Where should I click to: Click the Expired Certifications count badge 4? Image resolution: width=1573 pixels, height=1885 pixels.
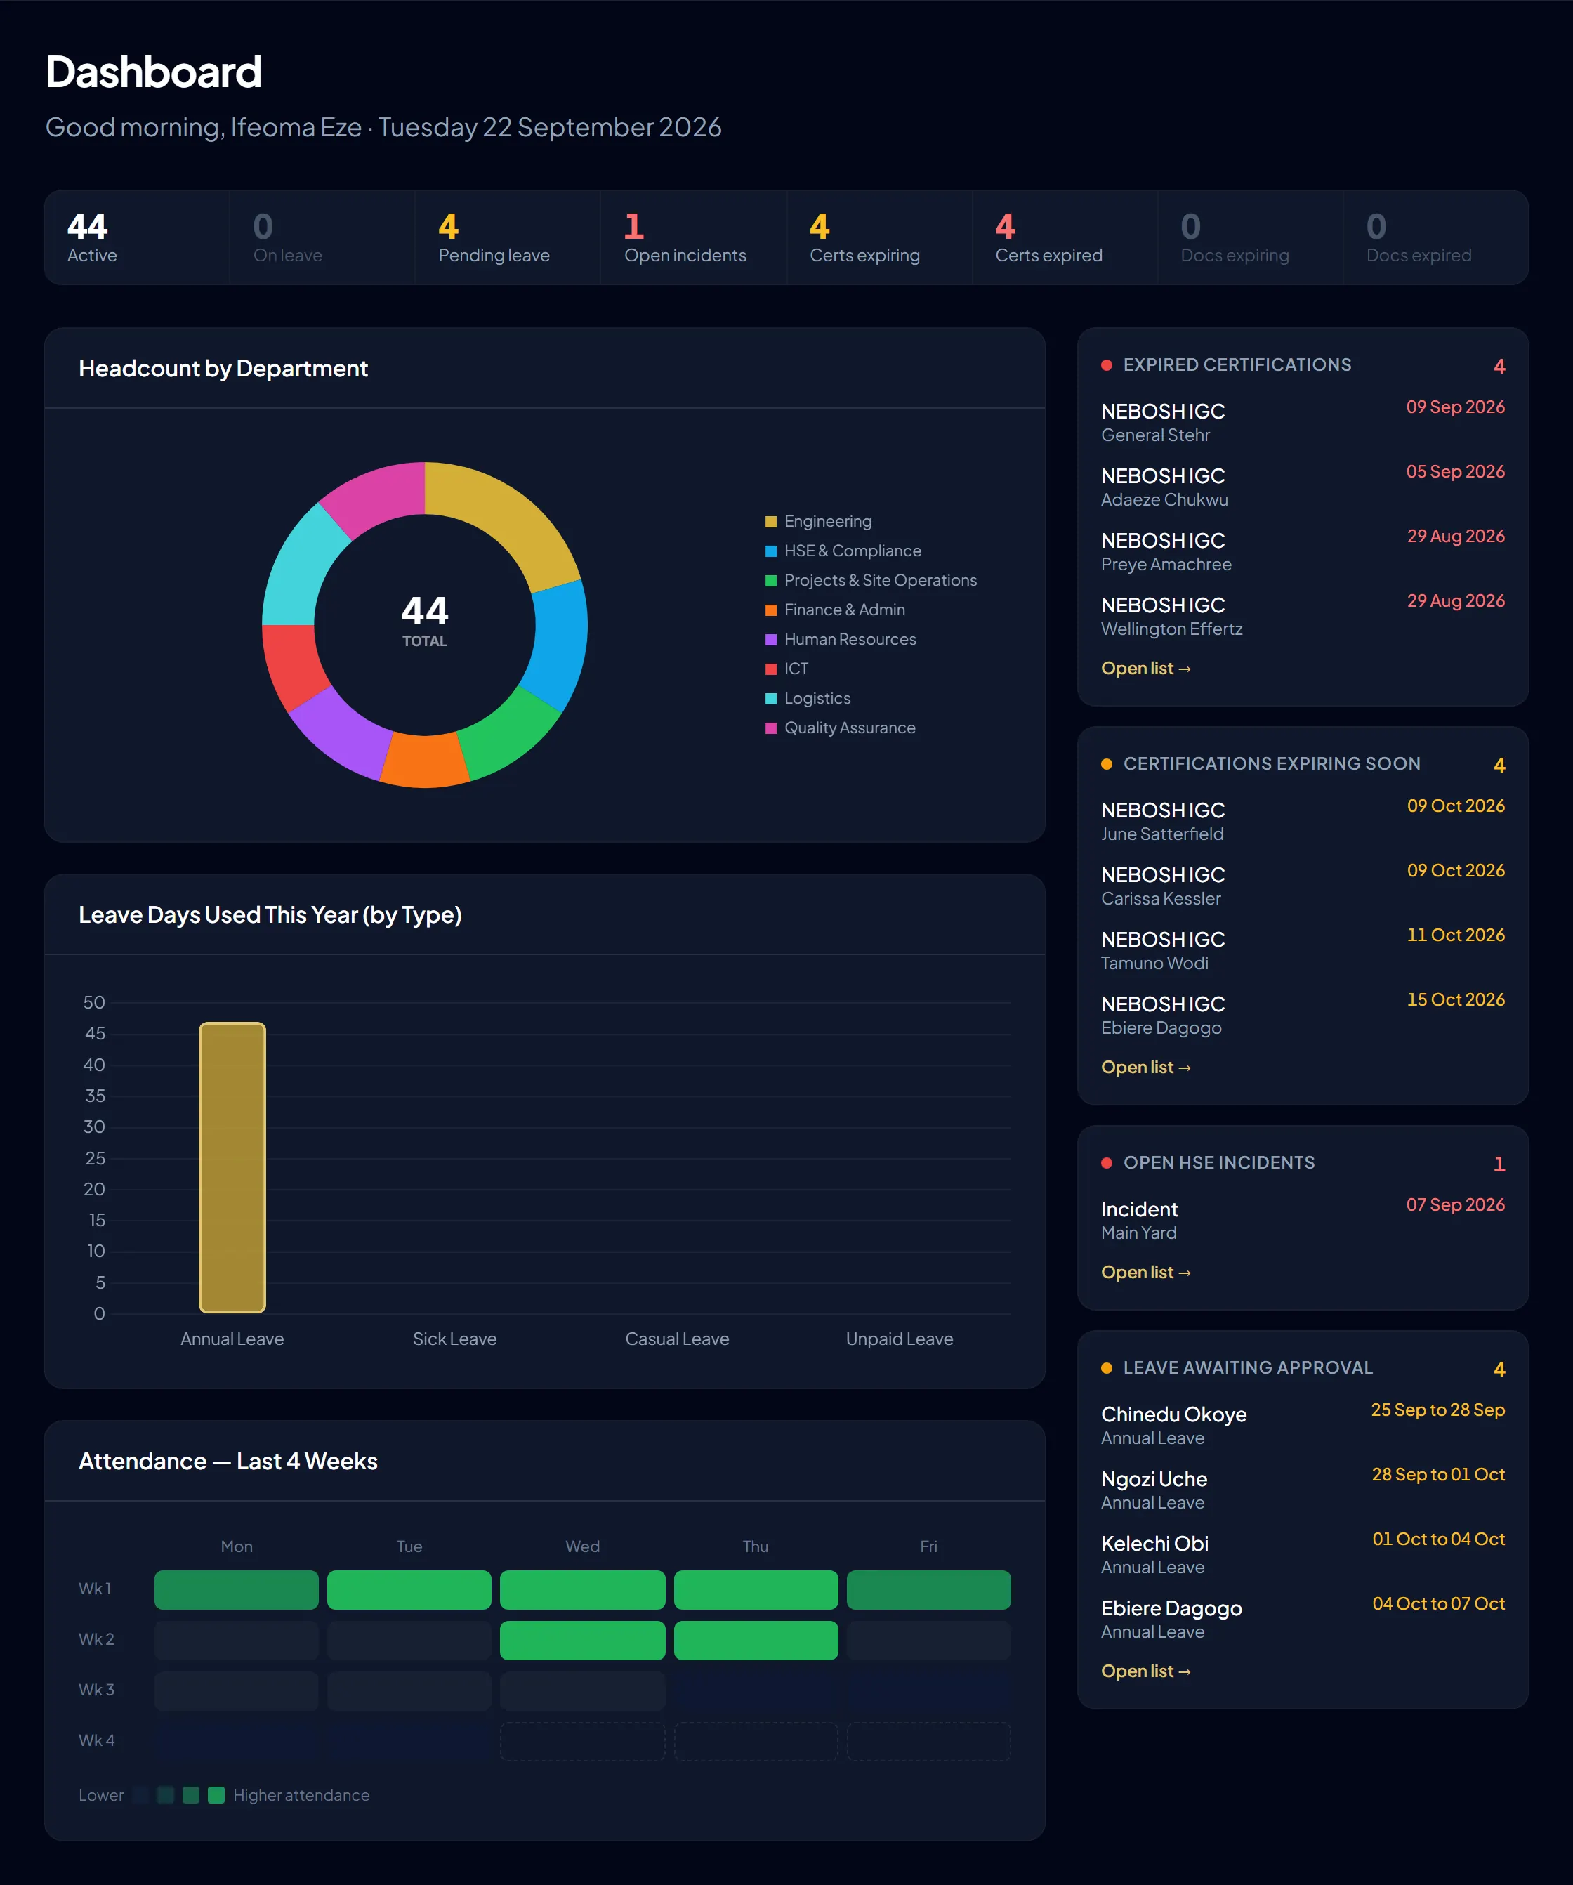[1499, 366]
